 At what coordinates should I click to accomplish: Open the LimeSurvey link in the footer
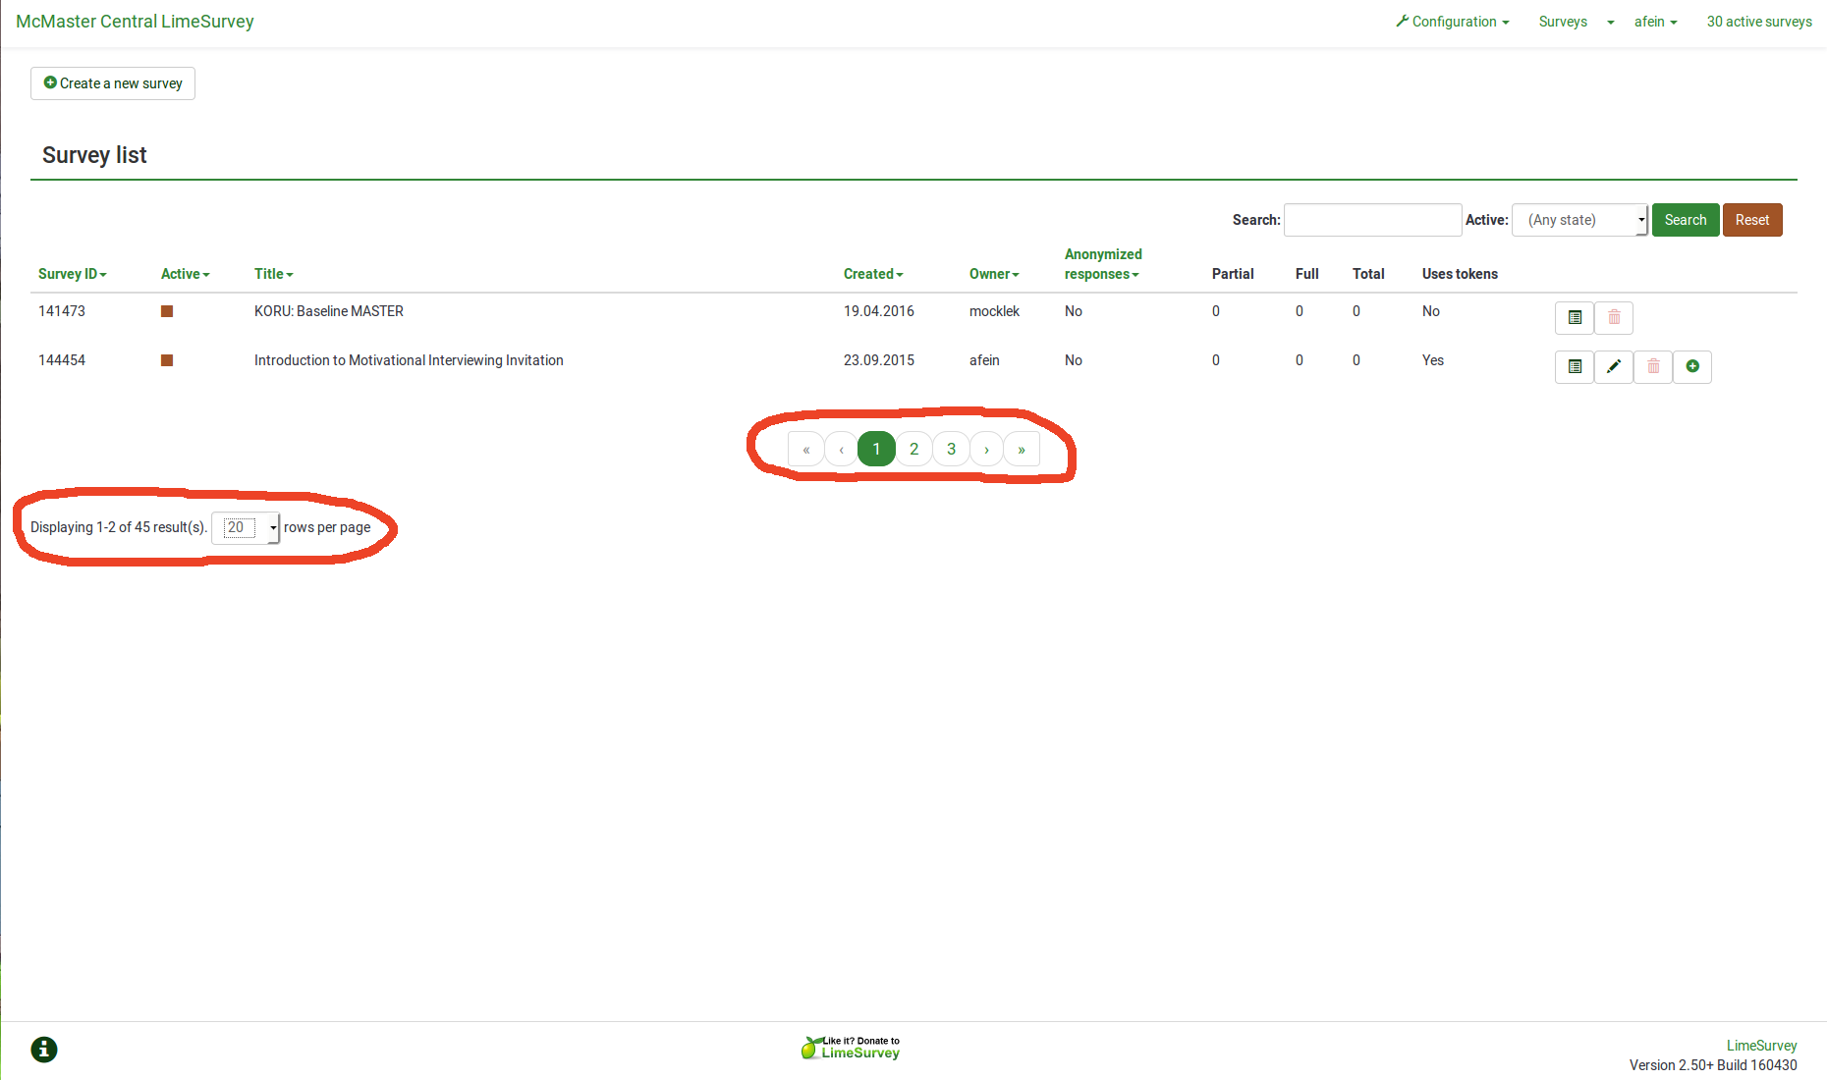coord(1762,1046)
